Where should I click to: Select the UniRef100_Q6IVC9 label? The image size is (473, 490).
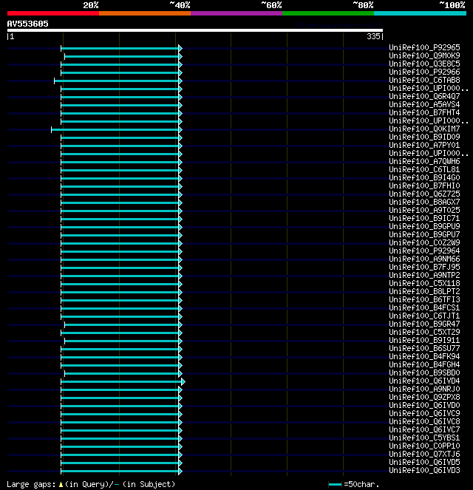[x=424, y=413]
